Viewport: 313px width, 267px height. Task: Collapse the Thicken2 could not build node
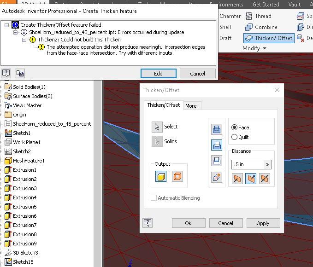pos(24,40)
